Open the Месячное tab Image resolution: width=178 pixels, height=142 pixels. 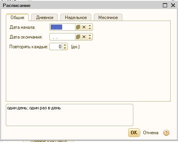click(x=108, y=18)
